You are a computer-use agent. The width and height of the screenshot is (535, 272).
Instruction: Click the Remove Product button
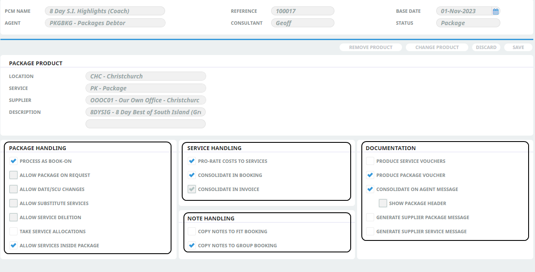(370, 47)
